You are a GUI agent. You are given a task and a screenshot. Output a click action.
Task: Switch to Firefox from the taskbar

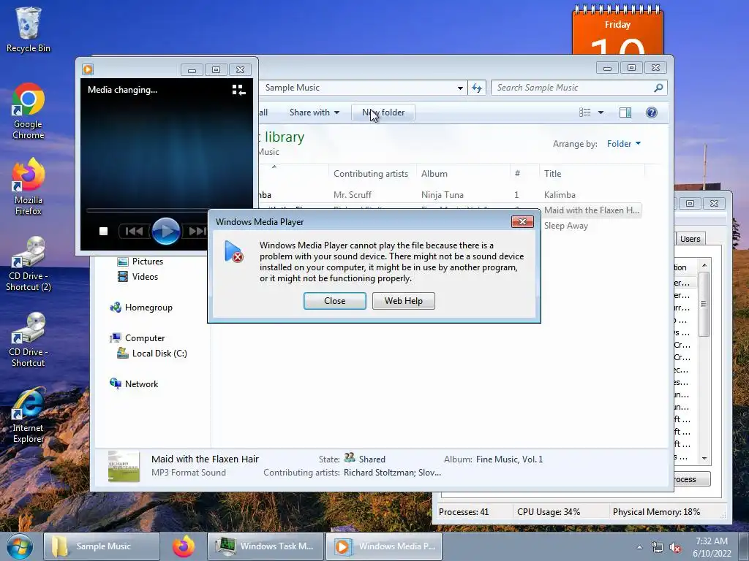184,546
